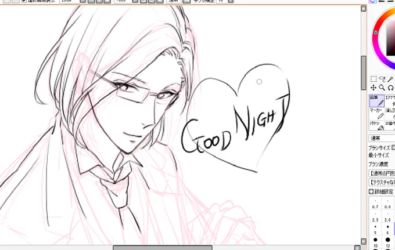
Task: Pick brush size preset 2.6
Action: tap(387, 217)
